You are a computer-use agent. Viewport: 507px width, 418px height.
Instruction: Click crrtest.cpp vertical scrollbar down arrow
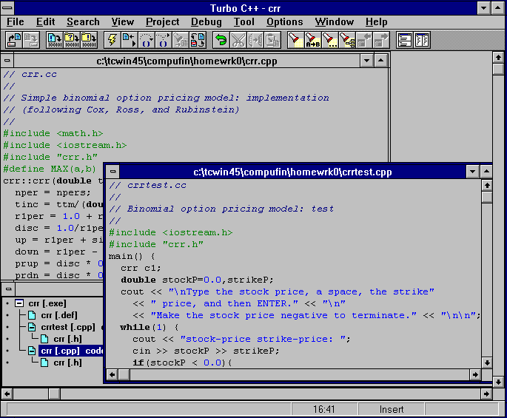(486, 362)
